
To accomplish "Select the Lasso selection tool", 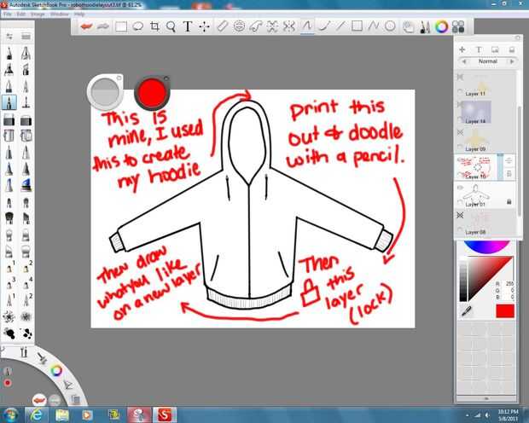I will (137, 26).
